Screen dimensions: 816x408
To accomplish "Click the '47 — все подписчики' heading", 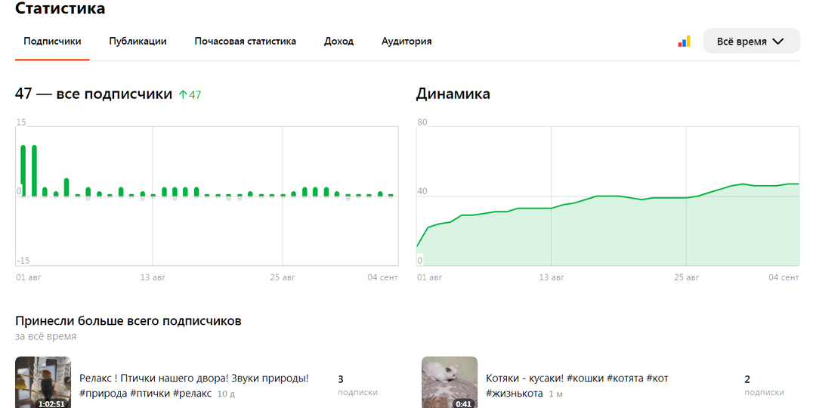I will coord(94,94).
